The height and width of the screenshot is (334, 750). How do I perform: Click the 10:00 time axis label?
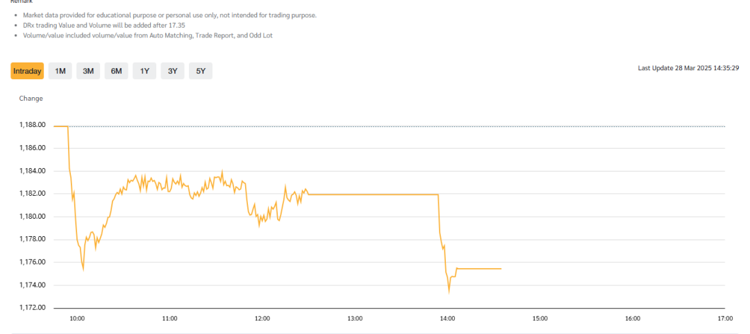[77, 319]
